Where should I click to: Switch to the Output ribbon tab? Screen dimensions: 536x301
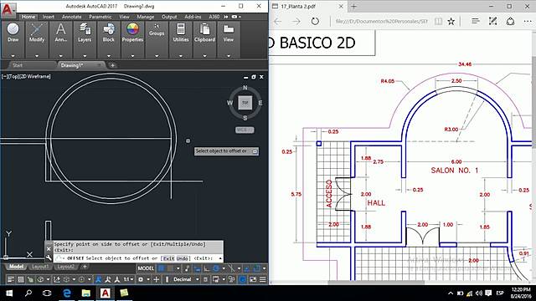pos(169,17)
